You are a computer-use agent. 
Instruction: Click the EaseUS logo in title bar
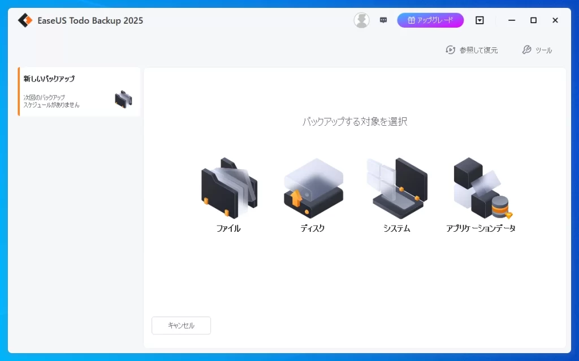pyautogui.click(x=25, y=20)
